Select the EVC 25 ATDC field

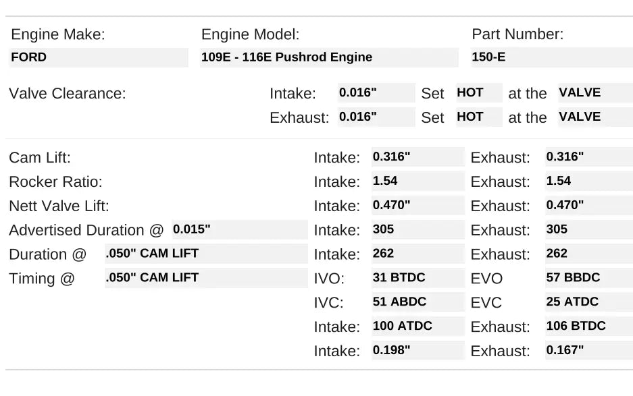pos(588,302)
